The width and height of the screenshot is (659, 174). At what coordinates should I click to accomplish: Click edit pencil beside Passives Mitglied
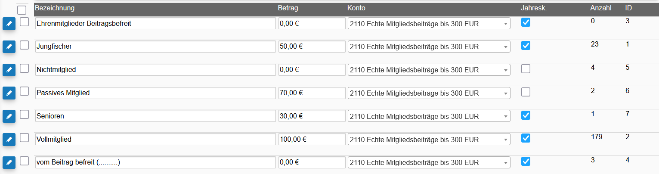(9, 93)
